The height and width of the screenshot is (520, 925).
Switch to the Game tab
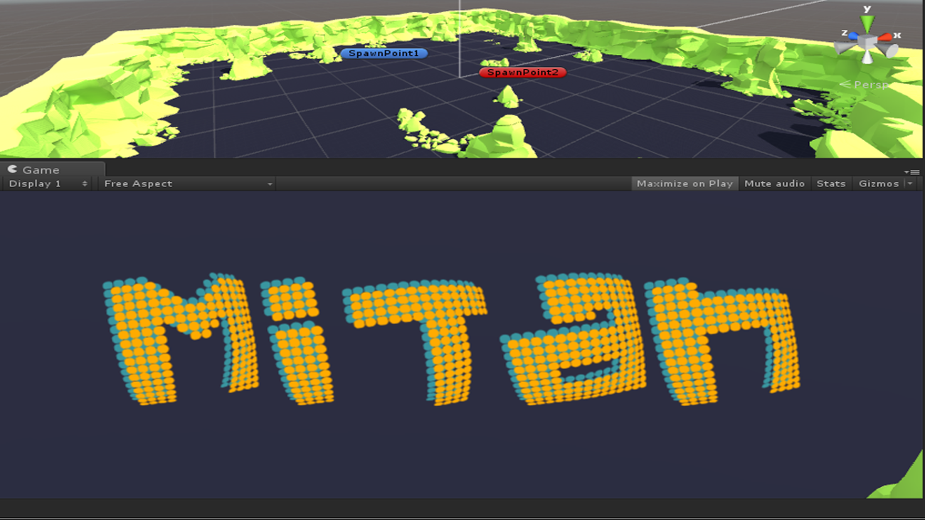click(x=41, y=170)
